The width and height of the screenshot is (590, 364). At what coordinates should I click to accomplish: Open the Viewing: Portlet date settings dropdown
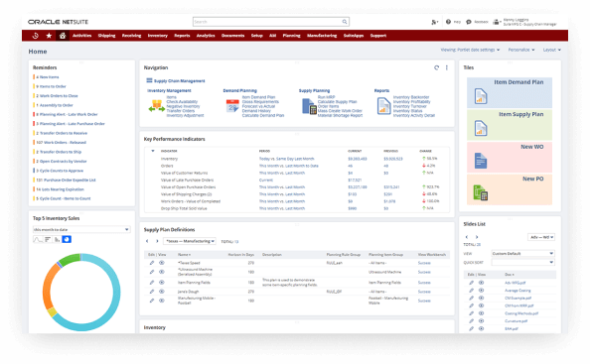coord(470,50)
